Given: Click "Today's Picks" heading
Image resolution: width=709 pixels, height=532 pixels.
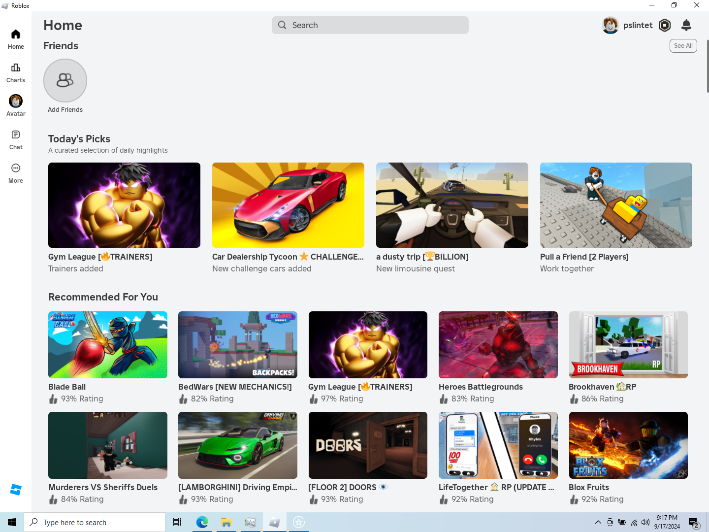Looking at the screenshot, I should [79, 139].
